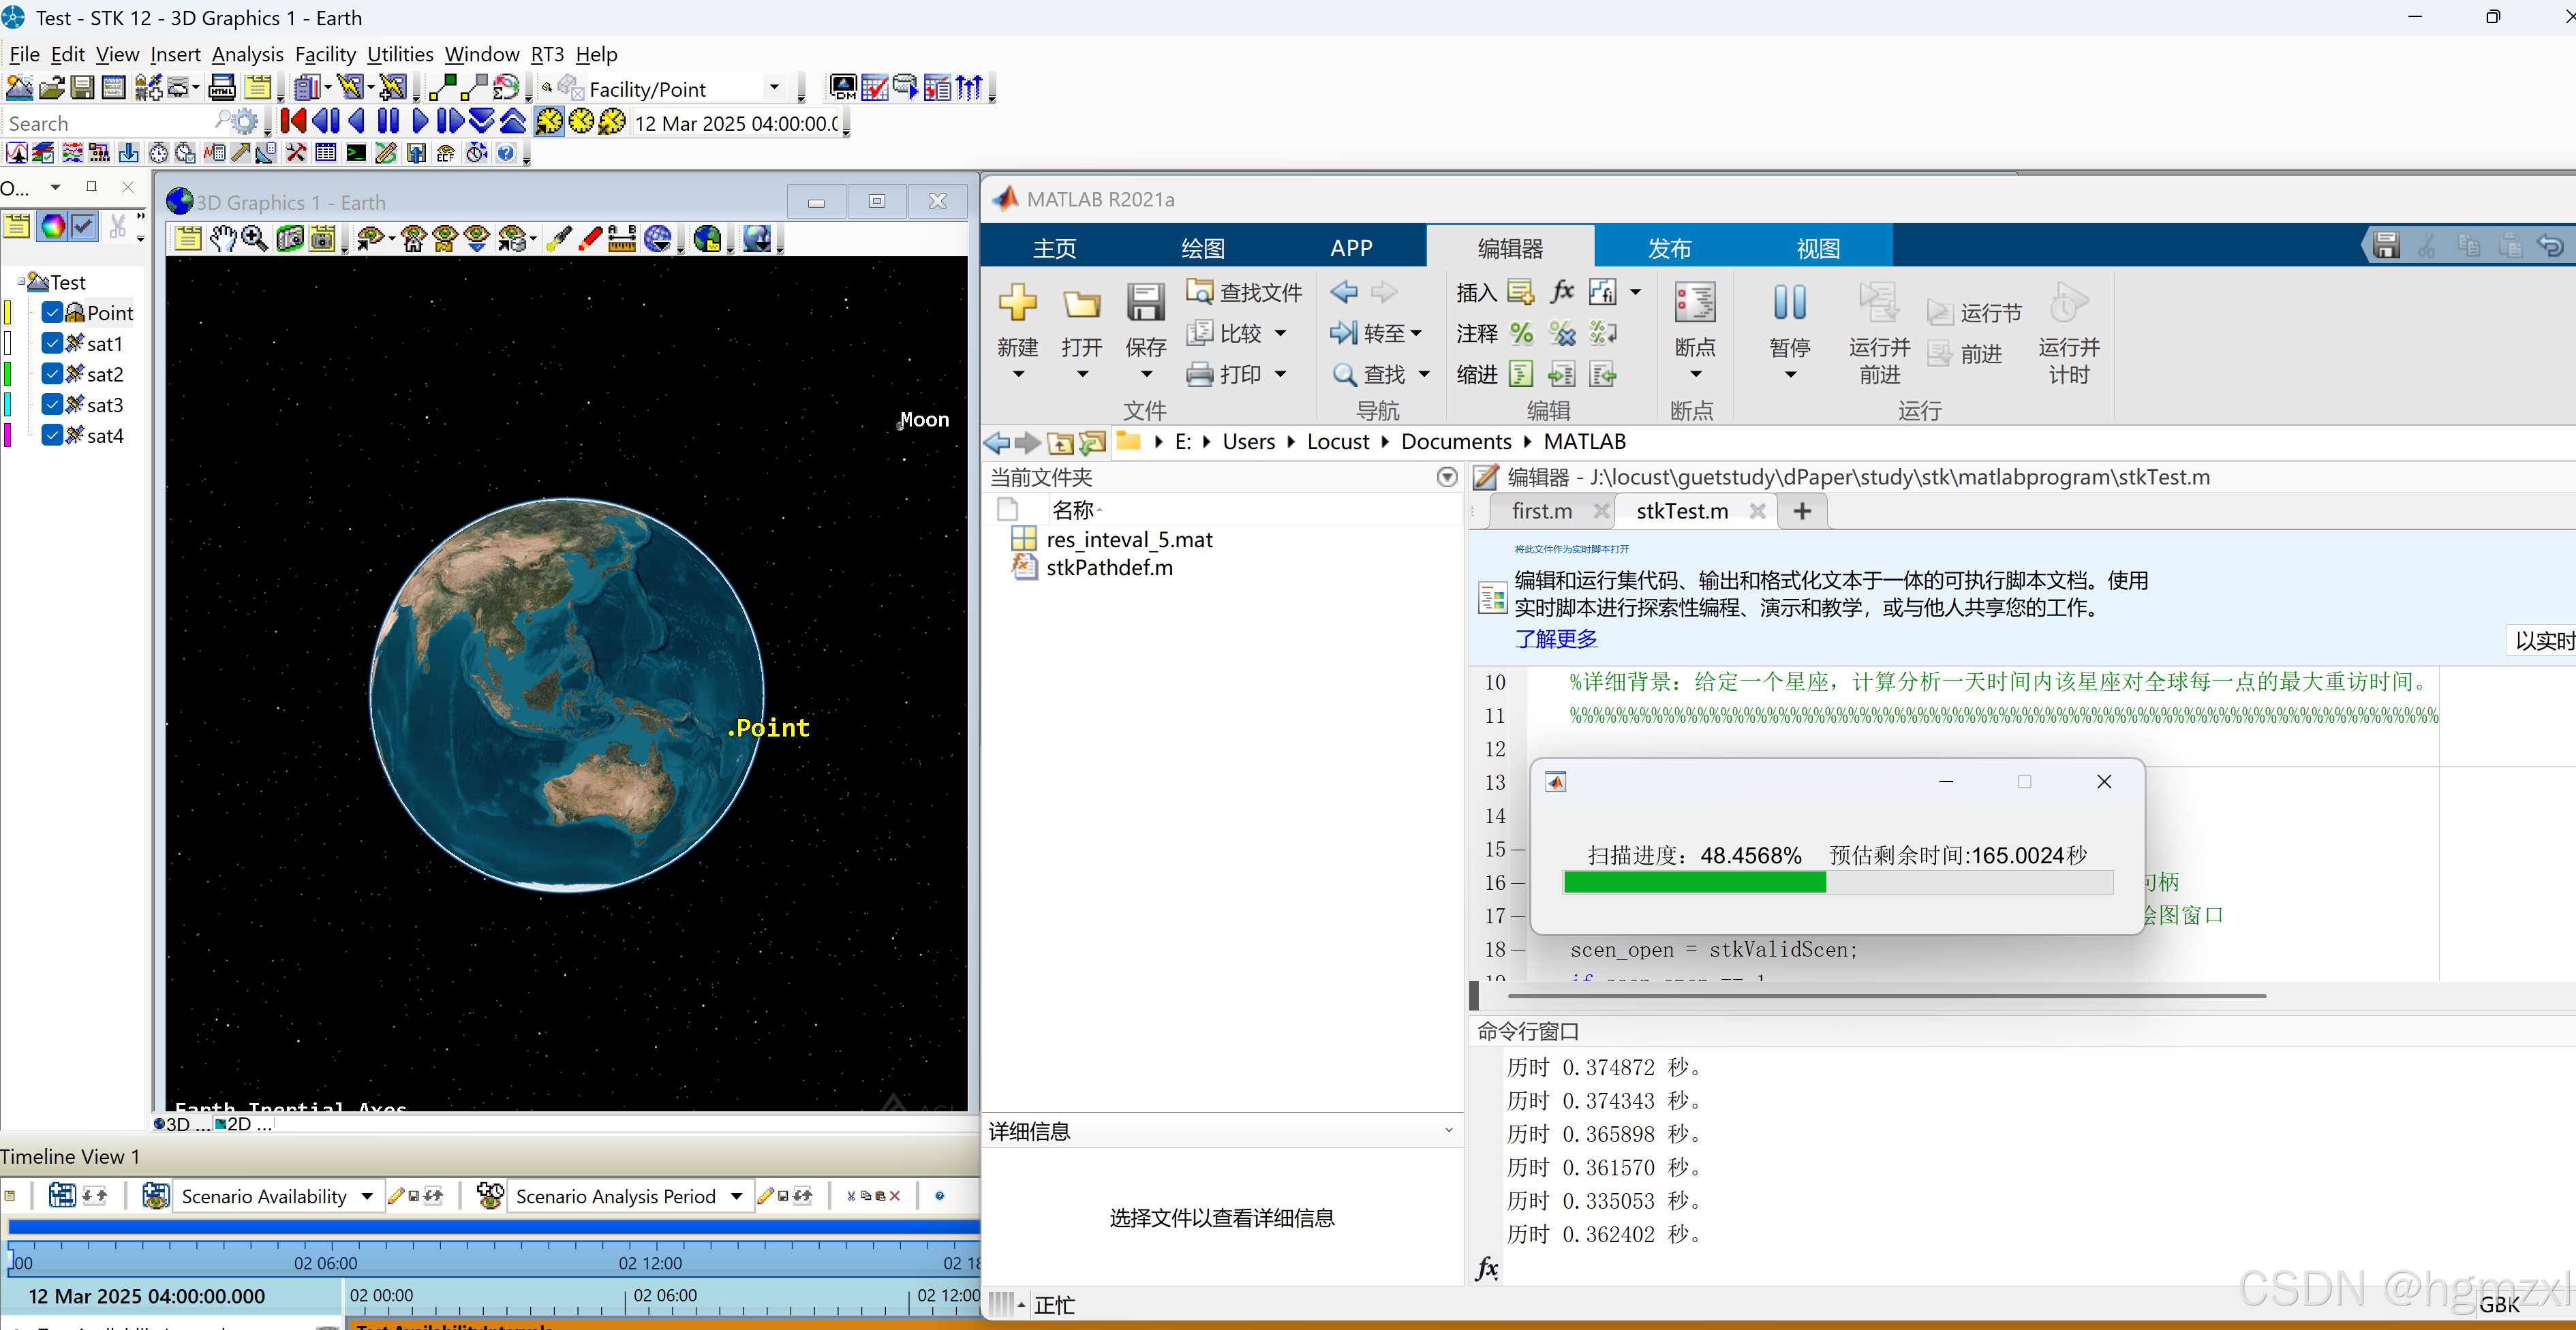Click the Timeline View help icon
Screen dimensions: 2576x1330
[939, 1195]
